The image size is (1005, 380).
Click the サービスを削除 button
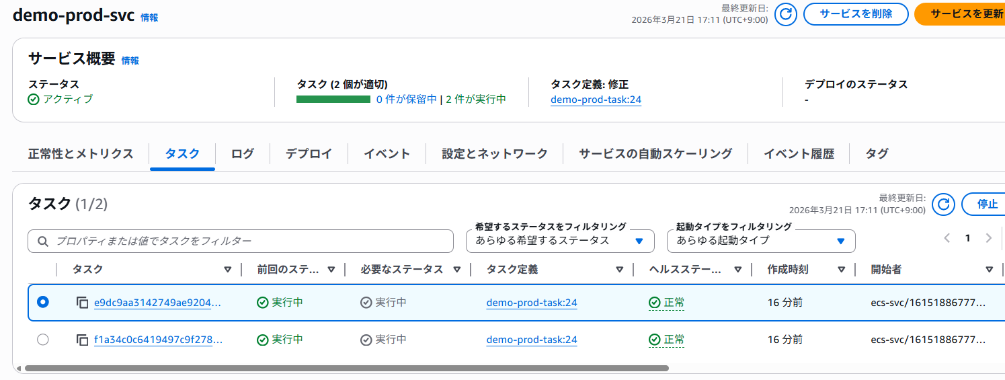pyautogui.click(x=855, y=14)
